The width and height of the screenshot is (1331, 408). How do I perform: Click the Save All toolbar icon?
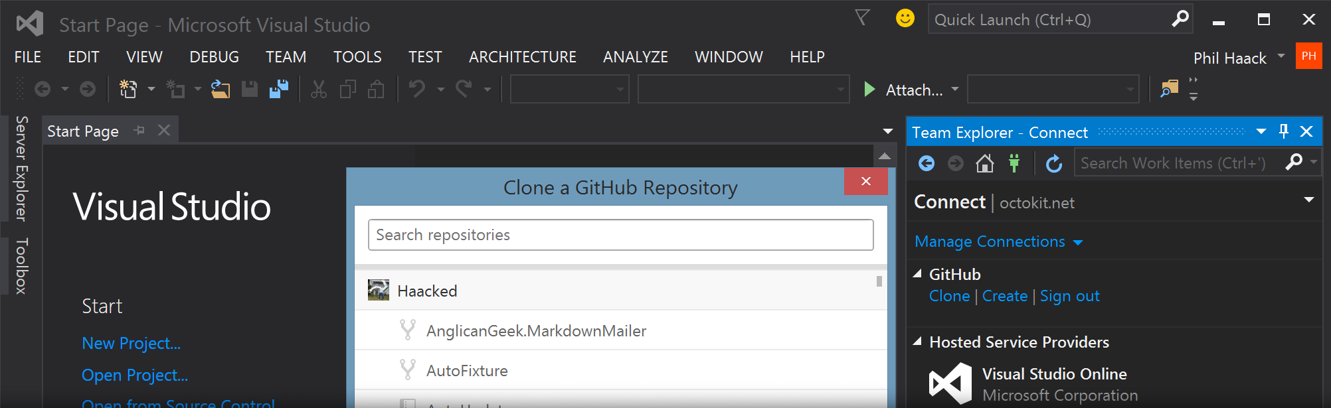click(279, 89)
